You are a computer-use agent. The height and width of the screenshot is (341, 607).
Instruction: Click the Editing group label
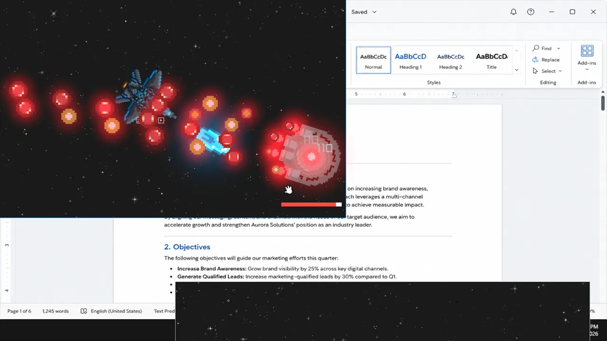[x=548, y=82]
